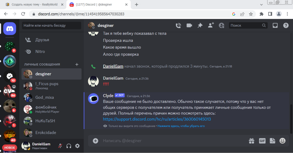
Task: Click the desginer avatar in chat header
Action: click(91, 25)
